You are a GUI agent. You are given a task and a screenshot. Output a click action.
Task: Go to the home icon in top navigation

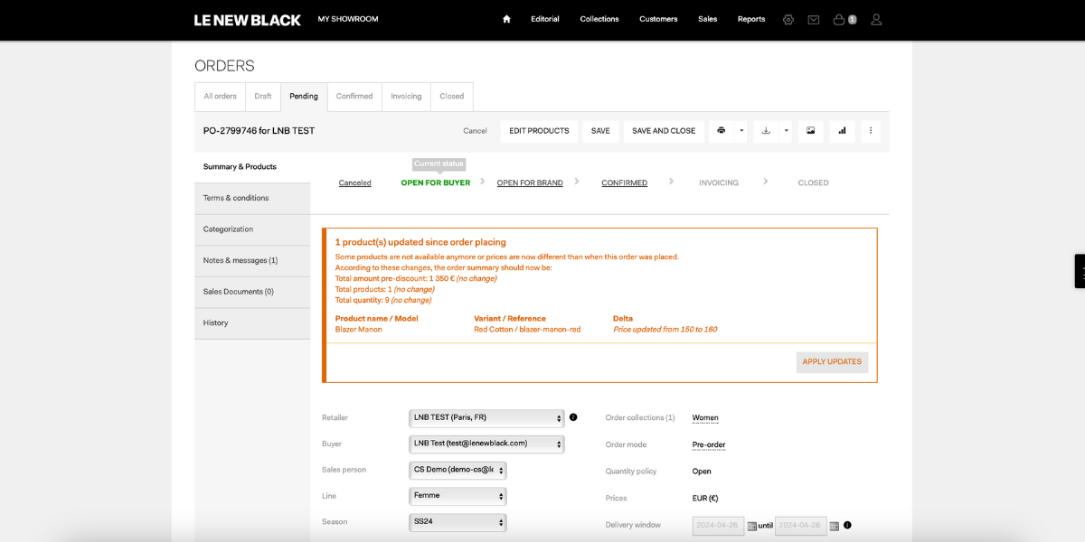point(506,19)
